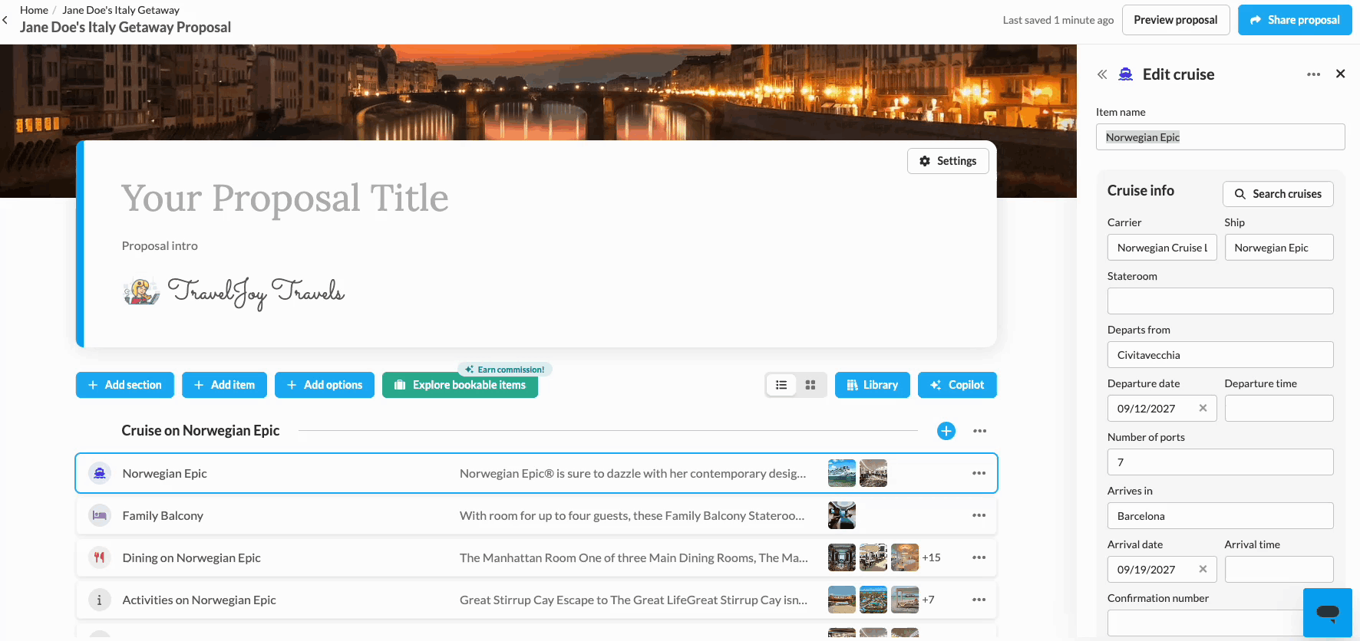
Task: Click the Departure time field
Action: click(x=1279, y=409)
